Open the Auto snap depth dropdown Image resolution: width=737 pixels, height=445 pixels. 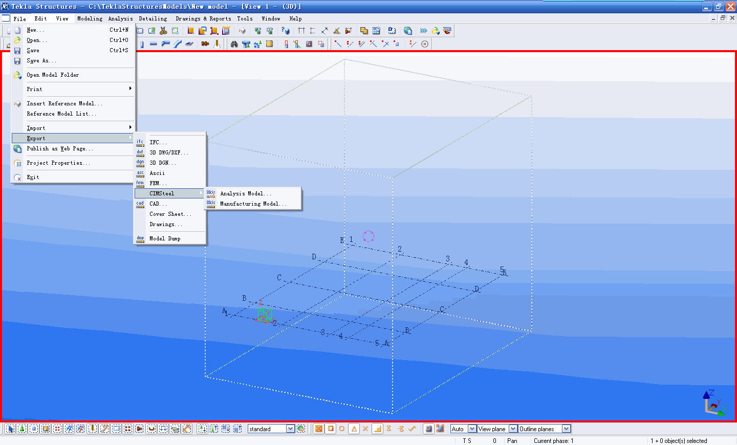pyautogui.click(x=472, y=429)
